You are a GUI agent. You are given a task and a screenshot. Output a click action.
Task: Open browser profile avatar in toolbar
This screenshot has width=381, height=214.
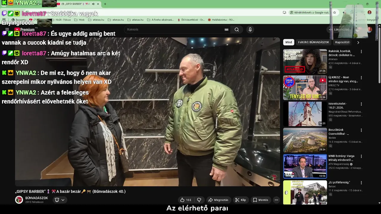point(369,12)
